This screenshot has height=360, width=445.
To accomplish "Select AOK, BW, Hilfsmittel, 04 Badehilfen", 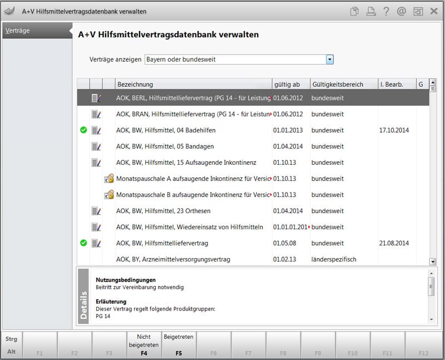I will 166,130.
